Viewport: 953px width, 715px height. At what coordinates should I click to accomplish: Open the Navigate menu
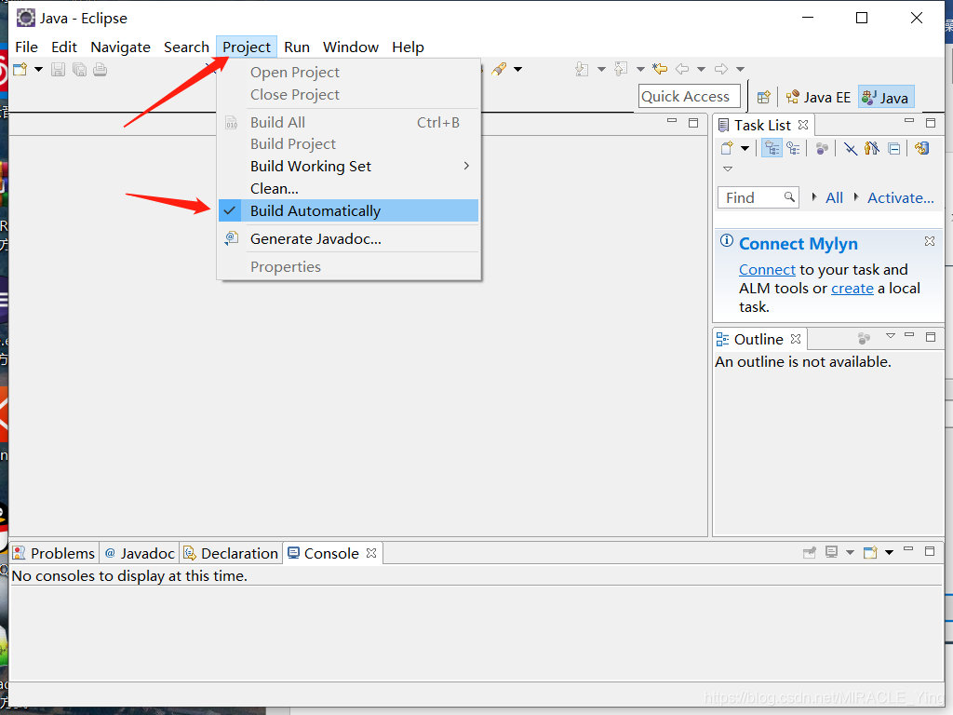[120, 47]
